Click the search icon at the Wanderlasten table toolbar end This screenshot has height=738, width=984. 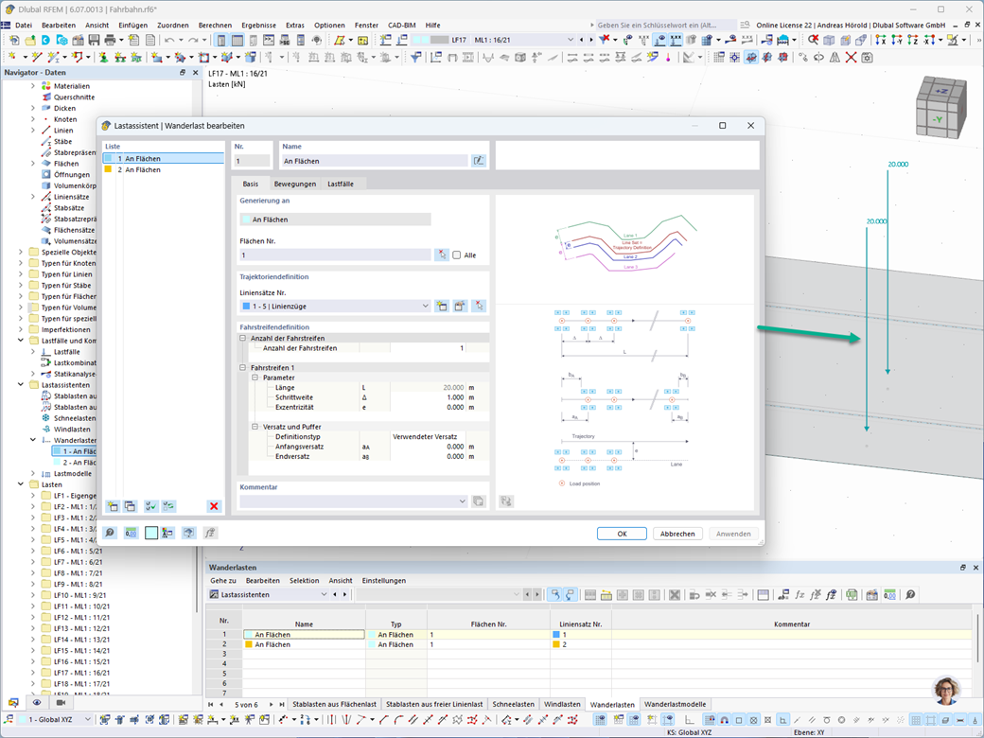click(910, 595)
